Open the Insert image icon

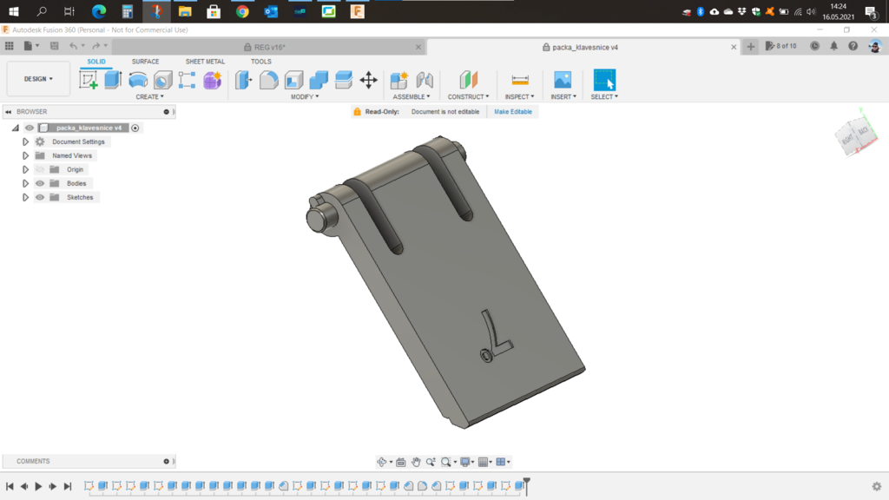pos(563,81)
